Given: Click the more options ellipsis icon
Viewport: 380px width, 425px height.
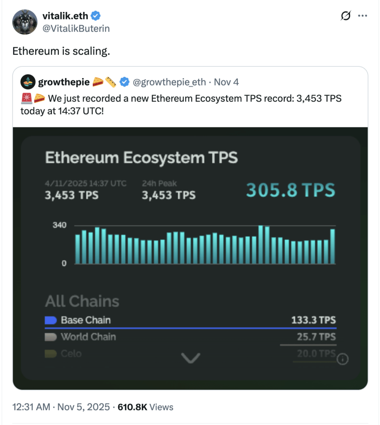Looking at the screenshot, I should (x=363, y=15).
